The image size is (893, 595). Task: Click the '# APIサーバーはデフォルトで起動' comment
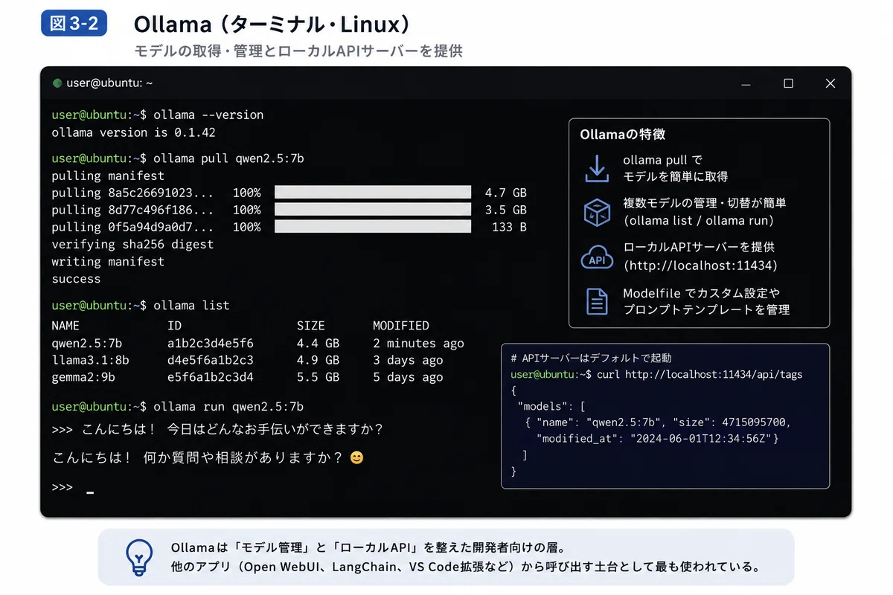591,358
